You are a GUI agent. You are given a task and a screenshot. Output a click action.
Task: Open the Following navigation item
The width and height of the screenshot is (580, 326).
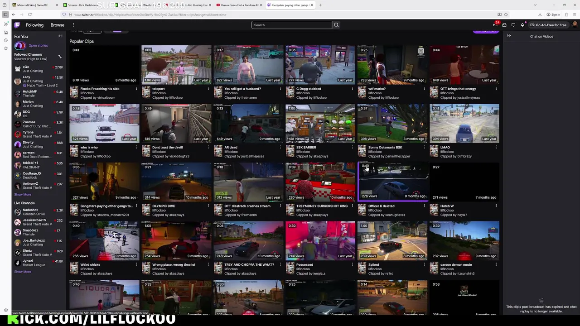(34, 25)
